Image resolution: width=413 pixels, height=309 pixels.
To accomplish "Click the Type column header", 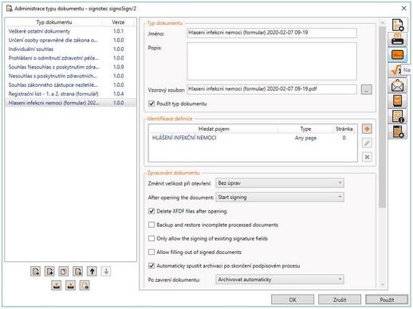I will 305,129.
